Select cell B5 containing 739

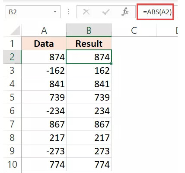[x=89, y=97]
